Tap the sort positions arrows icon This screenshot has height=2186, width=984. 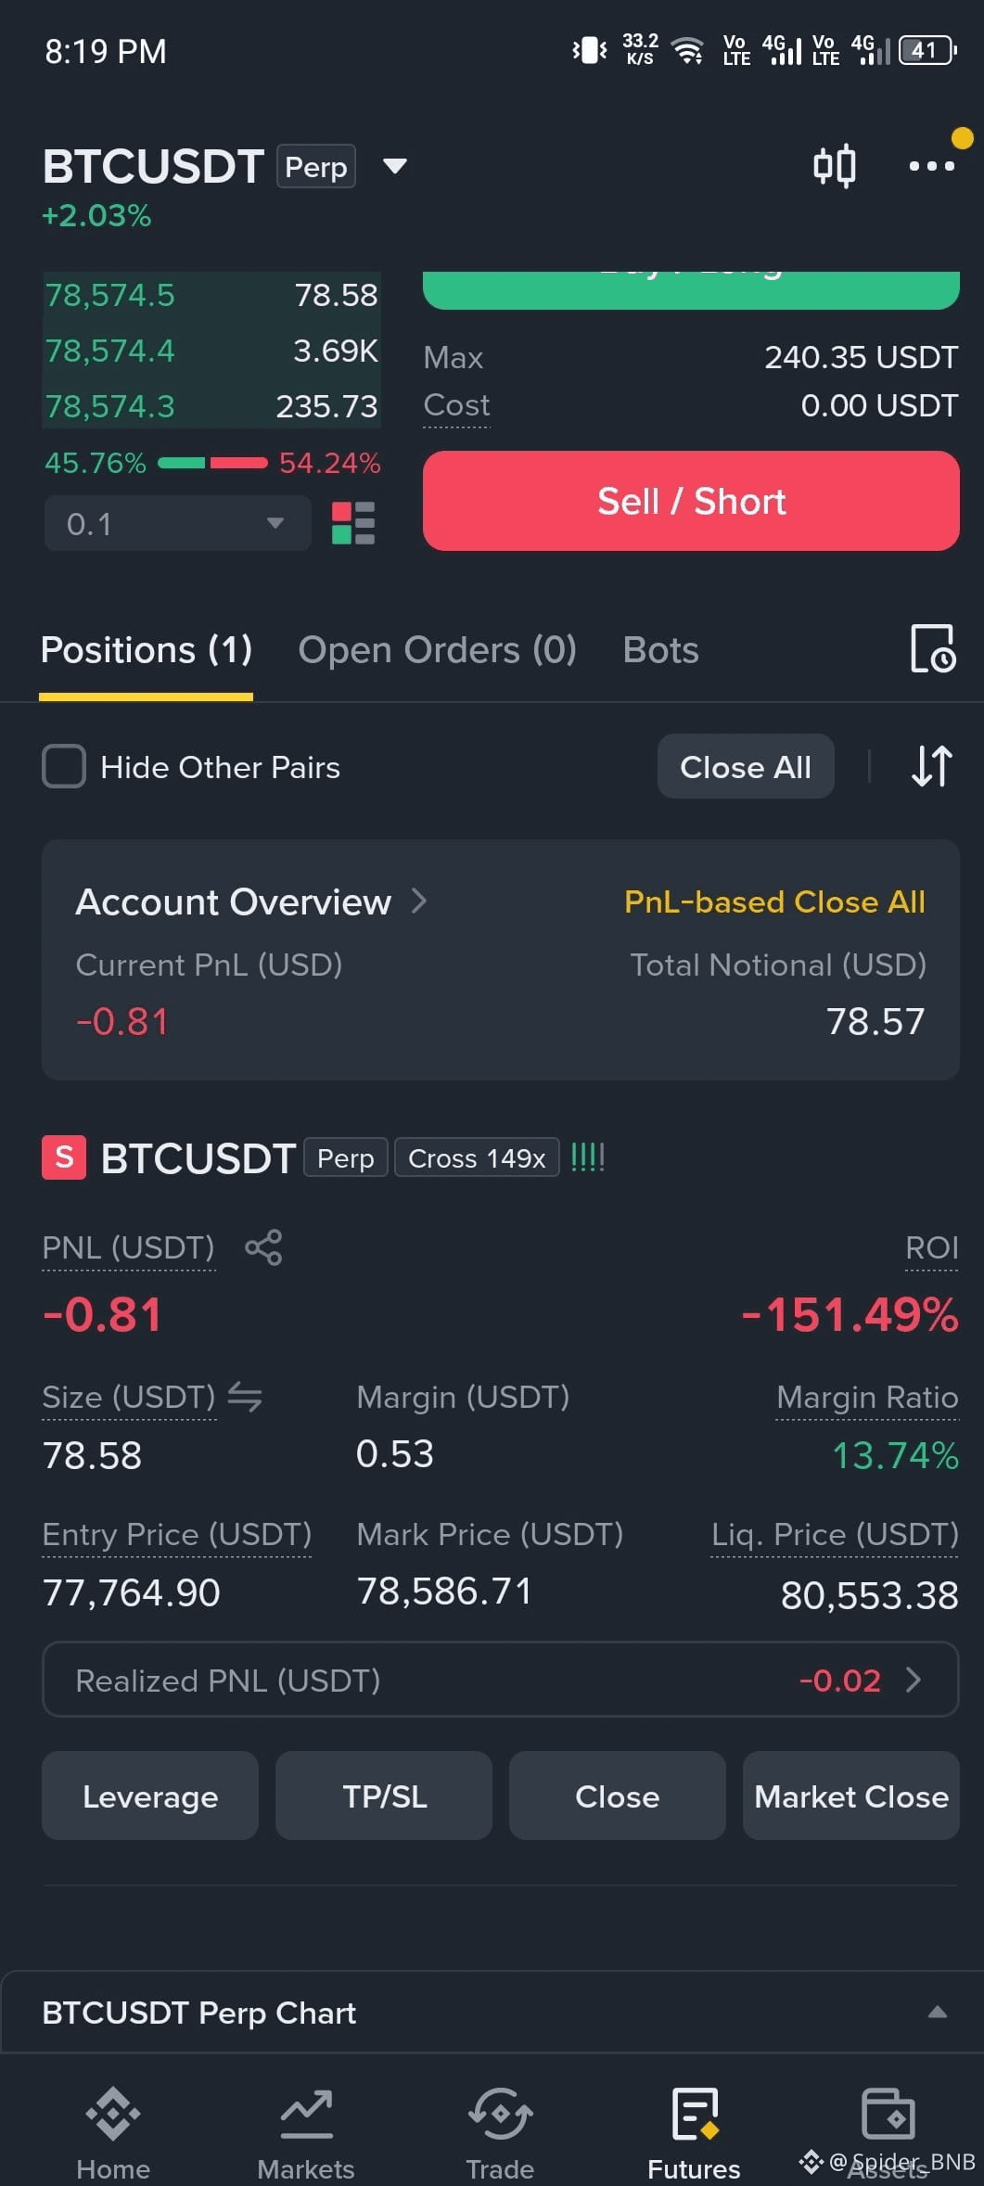(x=931, y=766)
